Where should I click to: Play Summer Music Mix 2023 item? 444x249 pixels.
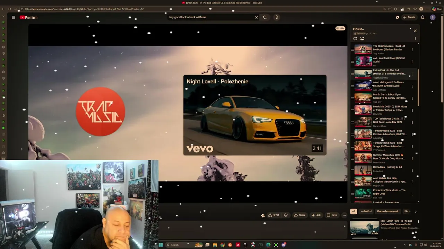(363, 158)
